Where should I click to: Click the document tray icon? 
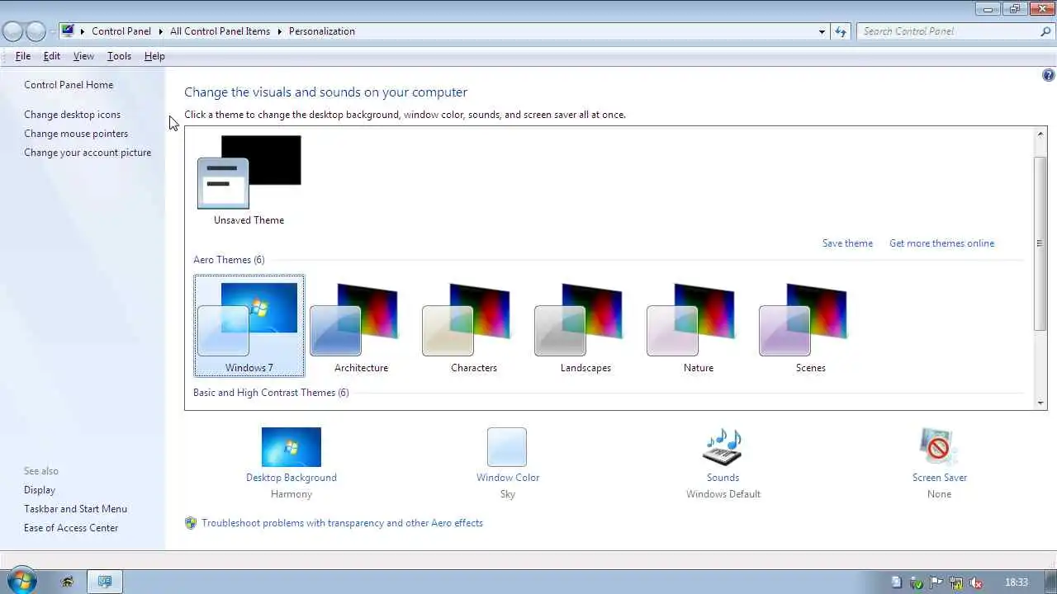(x=897, y=582)
